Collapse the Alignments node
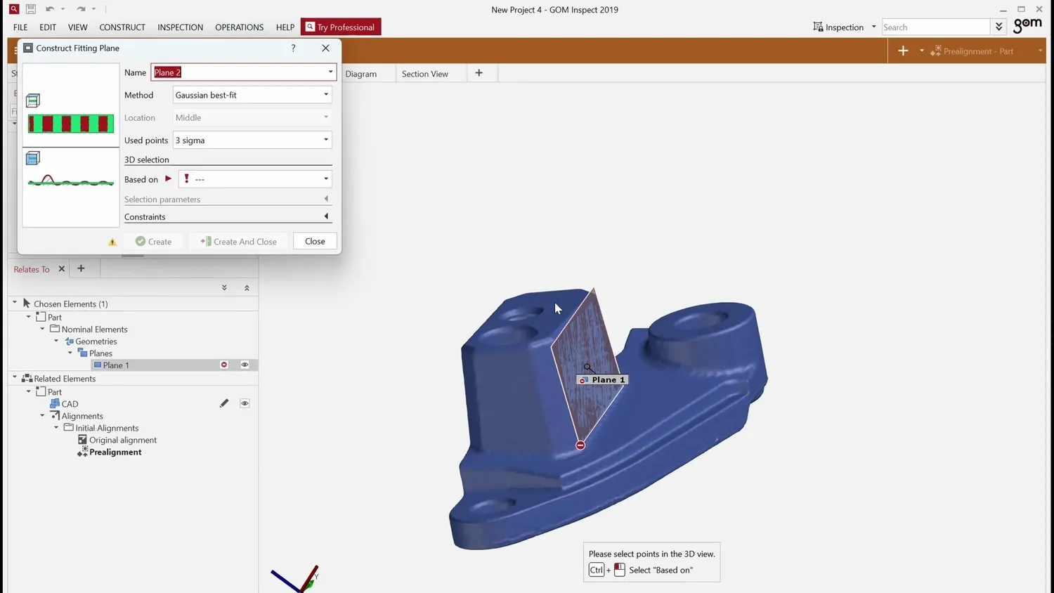This screenshot has height=593, width=1054. (42, 415)
